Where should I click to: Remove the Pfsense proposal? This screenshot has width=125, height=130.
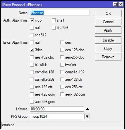tap(108, 57)
